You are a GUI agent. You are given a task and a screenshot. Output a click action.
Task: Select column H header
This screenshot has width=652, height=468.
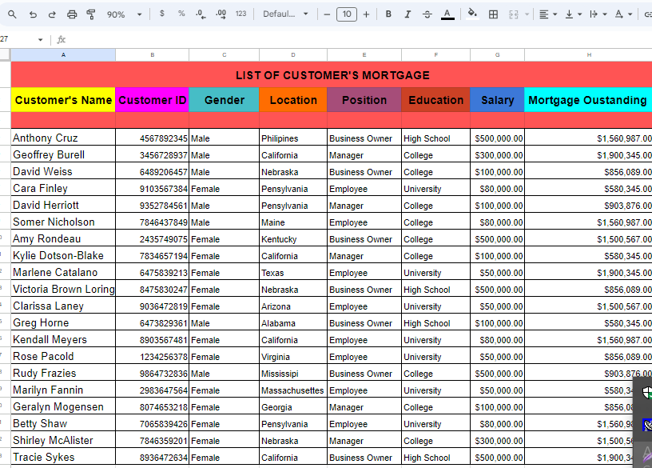[588, 54]
